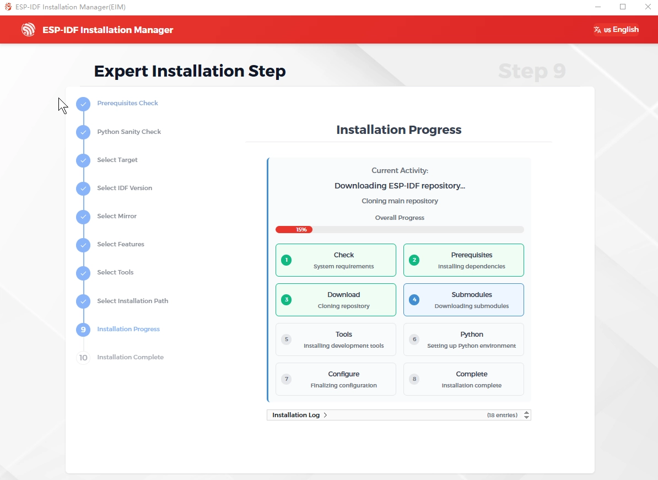
Task: Click the green number 2 badge on Prerequisites
Action: point(414,260)
